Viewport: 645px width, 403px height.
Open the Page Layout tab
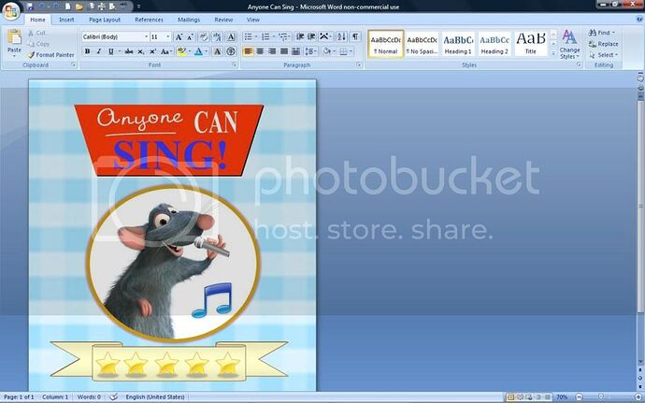104,19
